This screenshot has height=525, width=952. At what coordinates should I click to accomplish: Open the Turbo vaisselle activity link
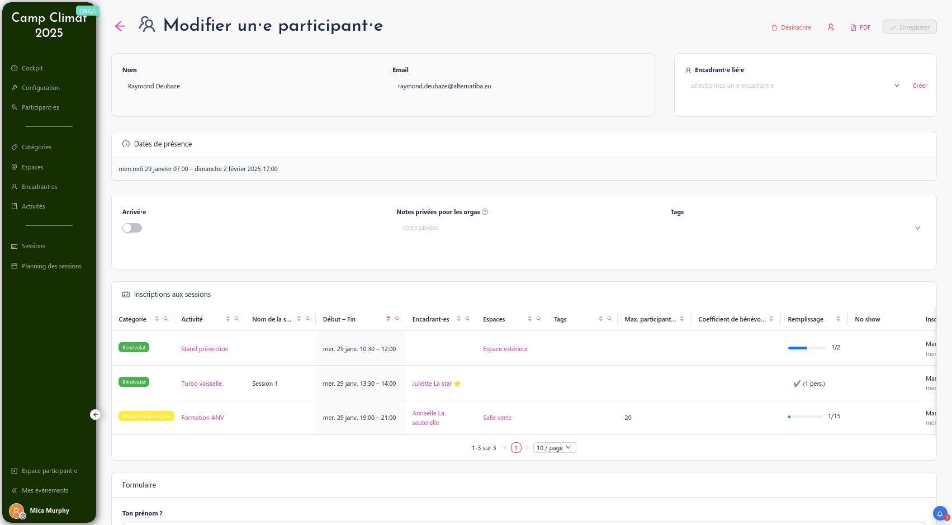[201, 384]
